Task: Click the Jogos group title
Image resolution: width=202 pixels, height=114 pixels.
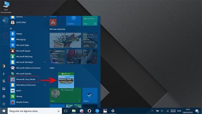Action: tap(52, 68)
